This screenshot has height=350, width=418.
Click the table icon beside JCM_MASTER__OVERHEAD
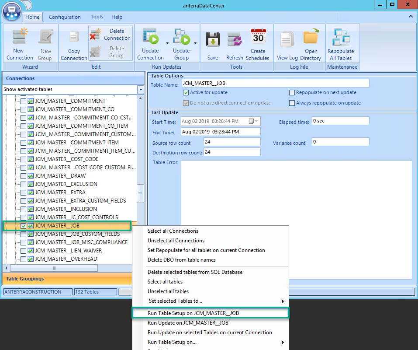(x=31, y=259)
